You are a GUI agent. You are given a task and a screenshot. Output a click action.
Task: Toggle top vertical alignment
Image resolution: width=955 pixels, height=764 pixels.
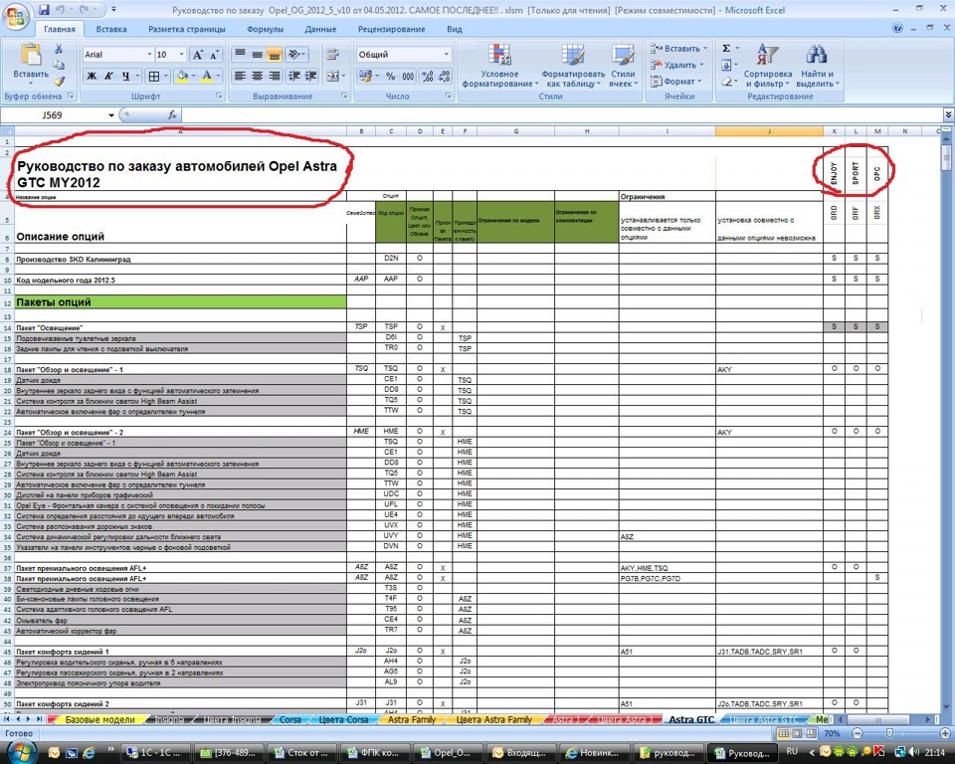point(240,55)
